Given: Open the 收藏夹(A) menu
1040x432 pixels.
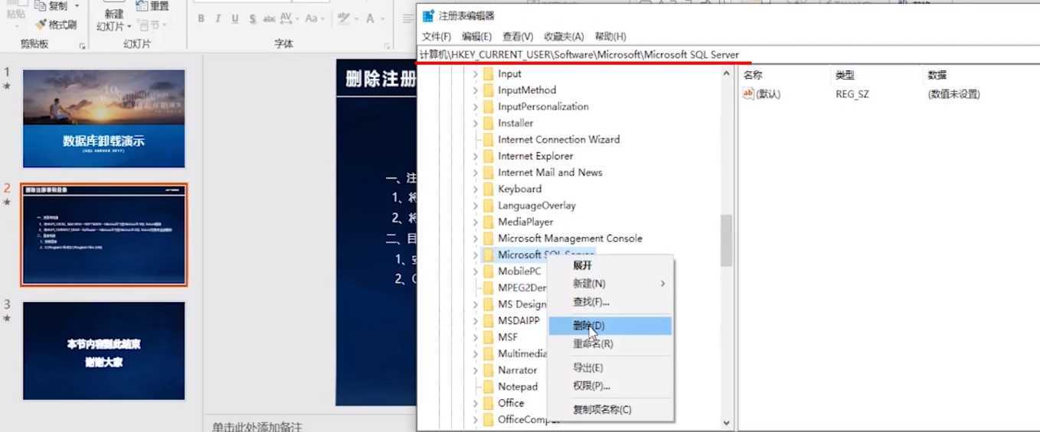Looking at the screenshot, I should [x=564, y=36].
